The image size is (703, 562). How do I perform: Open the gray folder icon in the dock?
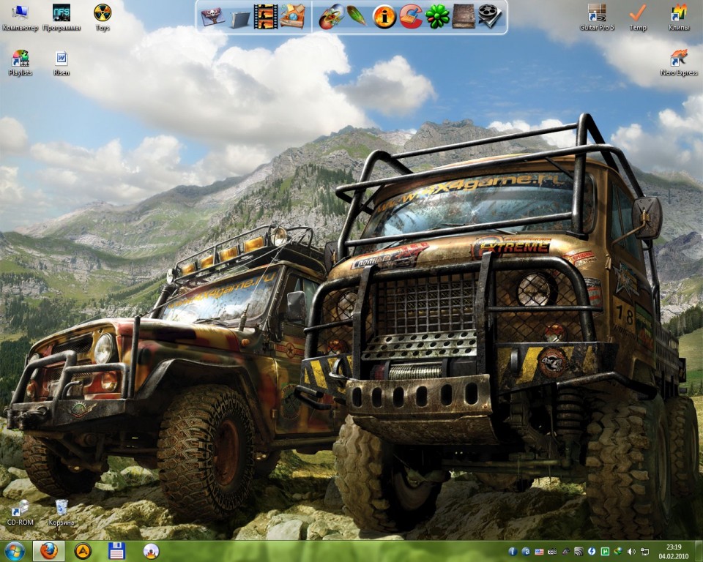(240, 19)
